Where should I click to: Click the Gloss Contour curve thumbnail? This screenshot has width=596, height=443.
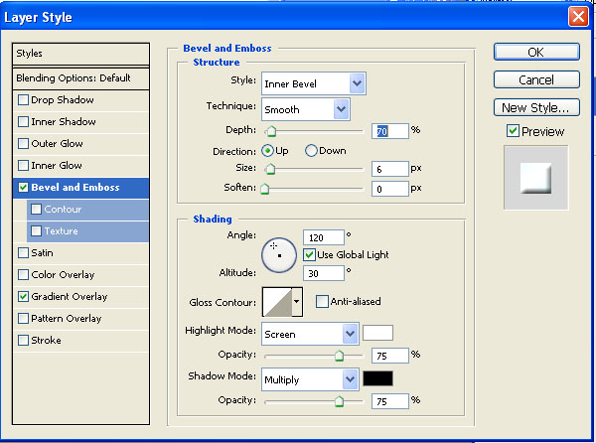coord(275,302)
